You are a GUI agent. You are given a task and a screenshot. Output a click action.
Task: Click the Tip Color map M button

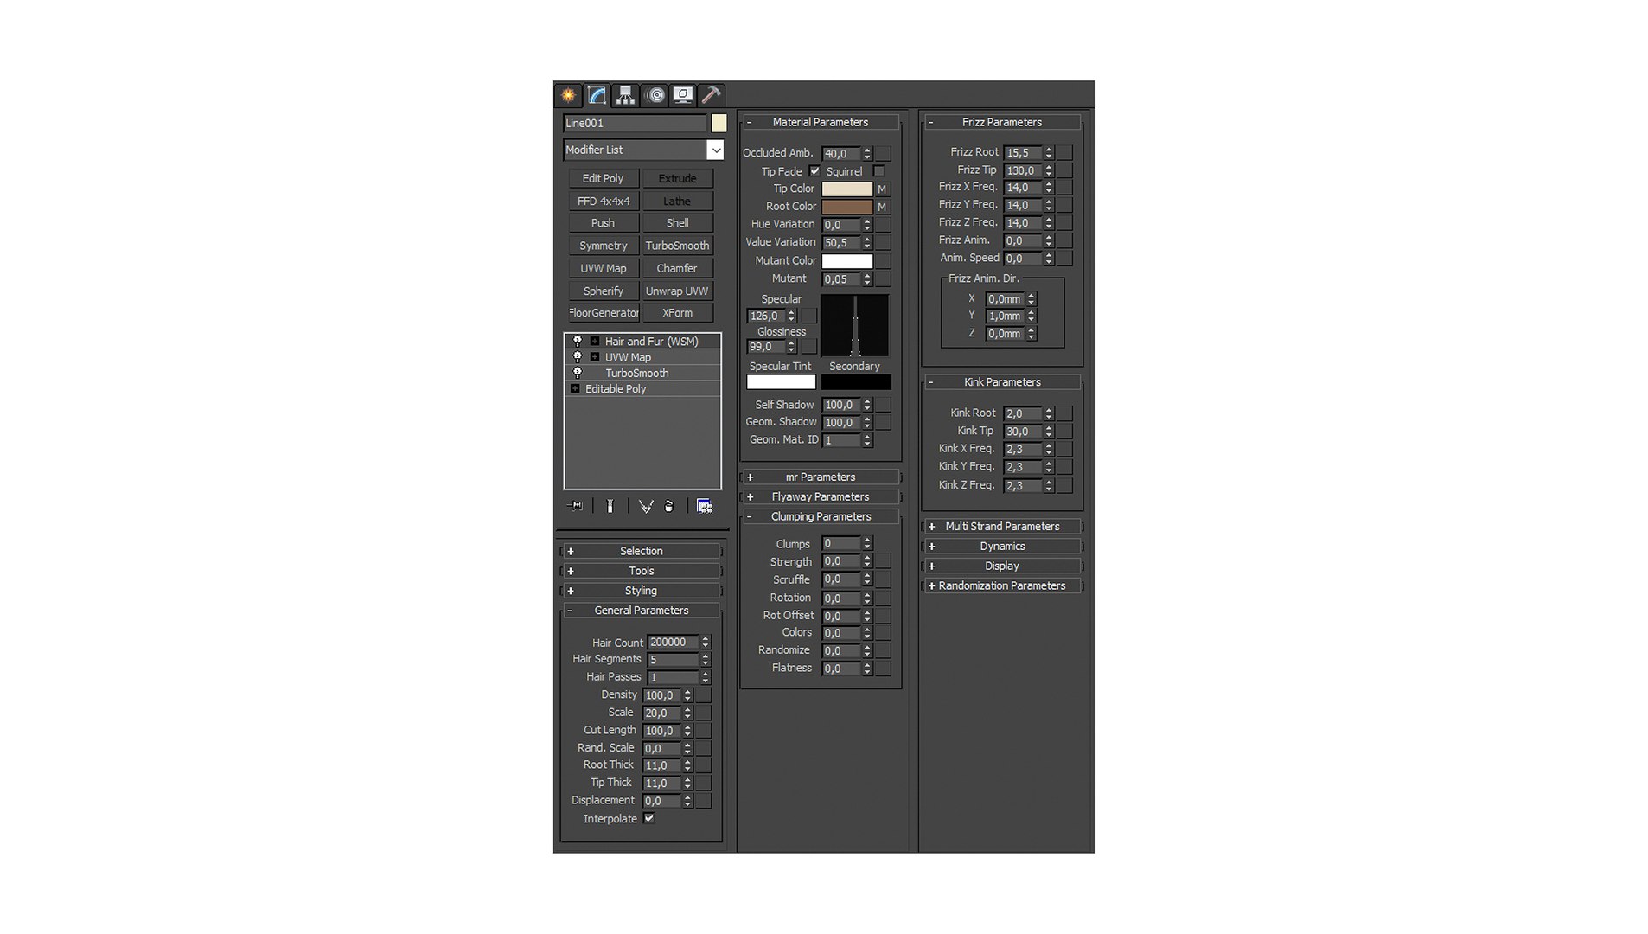(882, 189)
